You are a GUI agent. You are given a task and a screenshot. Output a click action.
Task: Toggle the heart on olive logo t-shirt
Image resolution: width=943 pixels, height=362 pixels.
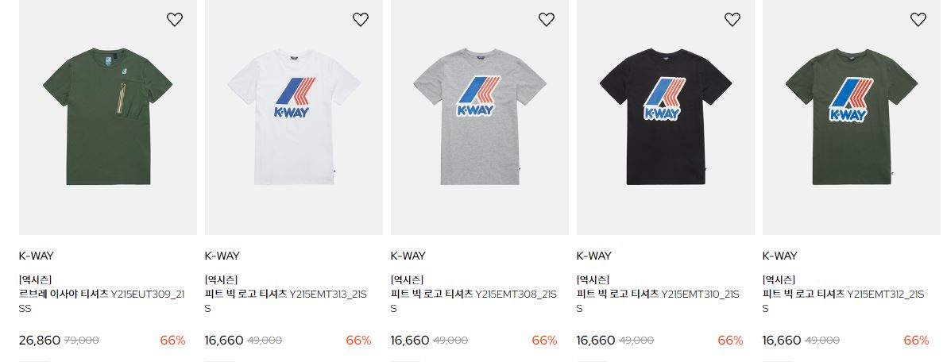pyautogui.click(x=918, y=20)
